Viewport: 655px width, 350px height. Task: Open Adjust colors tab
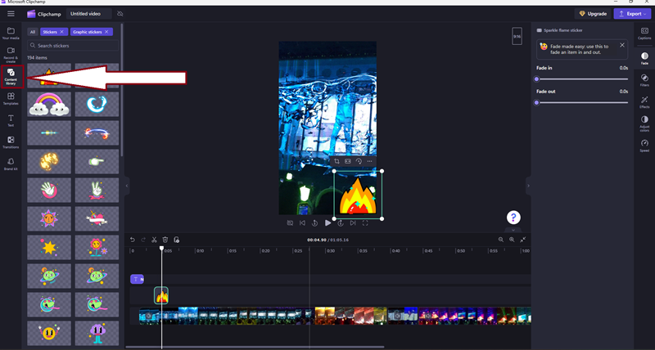pyautogui.click(x=644, y=124)
